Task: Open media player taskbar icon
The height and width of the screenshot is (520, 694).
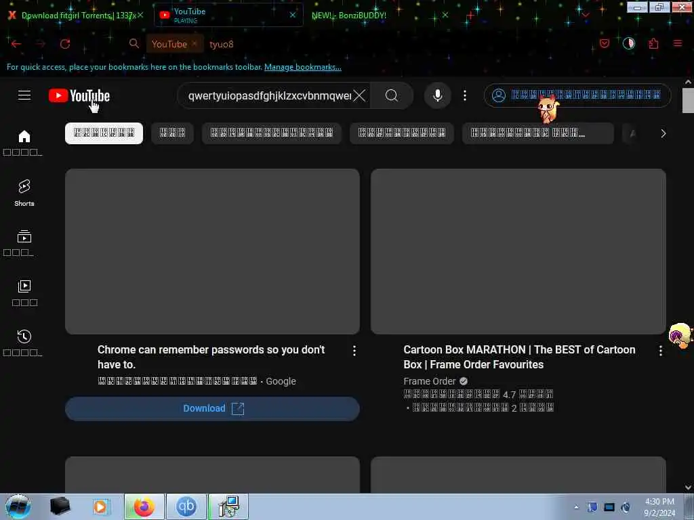Action: tap(100, 506)
